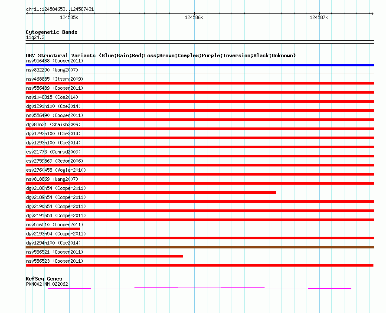Click the red nsv556523 loss bar
This screenshot has height=313, width=386.
(x=200, y=265)
